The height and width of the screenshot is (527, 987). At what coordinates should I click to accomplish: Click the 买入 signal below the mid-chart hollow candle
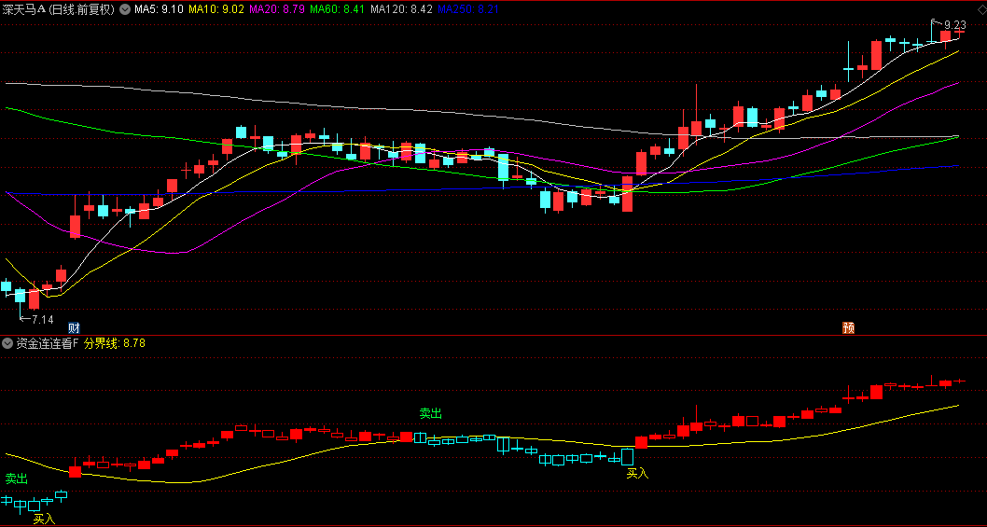coord(637,474)
